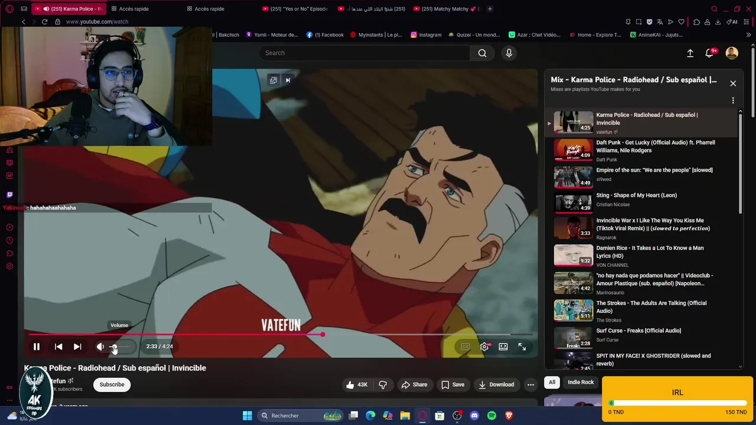
Task: Open Mix playlist three-dot options
Action: 733,100
